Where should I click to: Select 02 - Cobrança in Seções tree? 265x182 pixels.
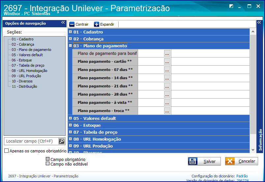click(23, 44)
